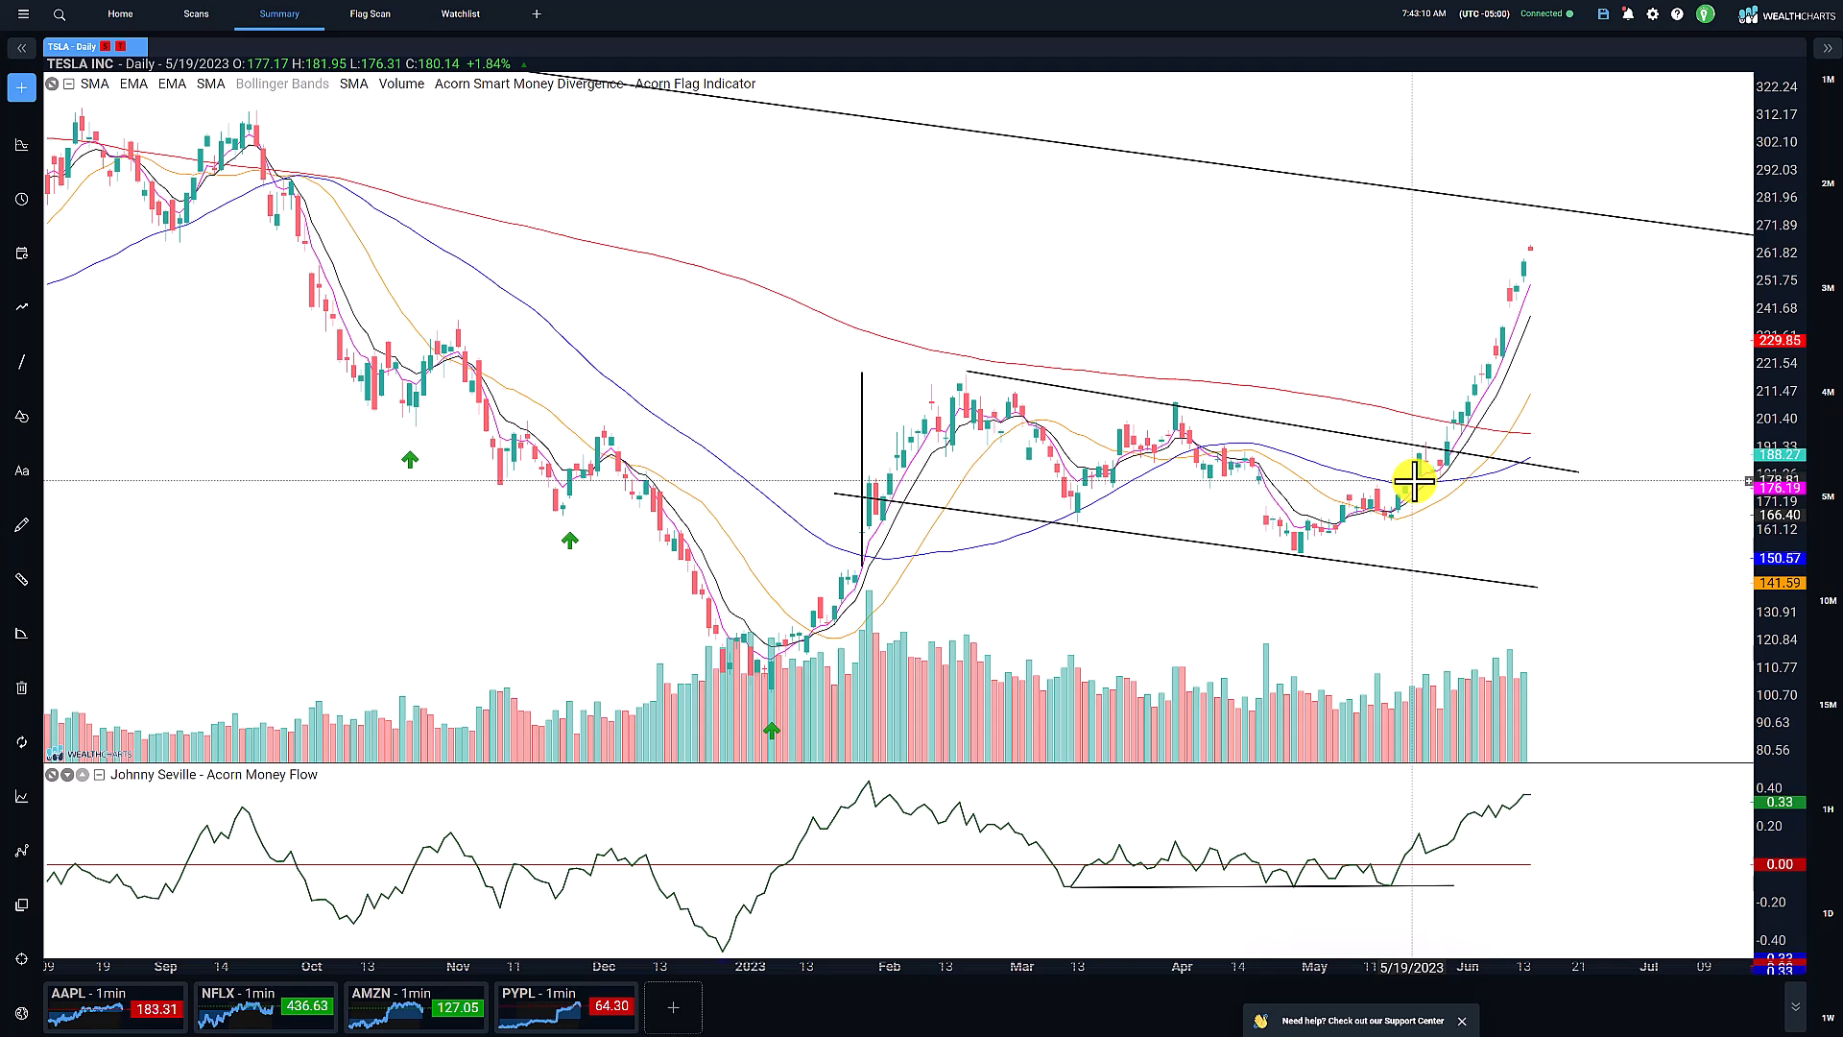The image size is (1843, 1037).
Task: Select the 1D timeframe button
Action: pos(1828,914)
